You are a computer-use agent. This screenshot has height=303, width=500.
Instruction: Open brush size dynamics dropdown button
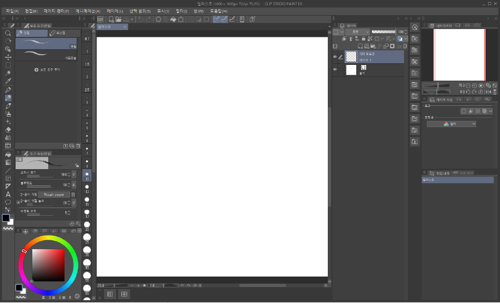[74, 174]
